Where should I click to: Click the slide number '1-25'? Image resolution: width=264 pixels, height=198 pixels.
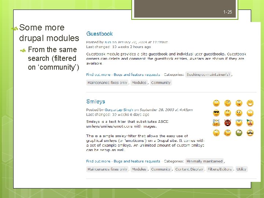(x=227, y=12)
